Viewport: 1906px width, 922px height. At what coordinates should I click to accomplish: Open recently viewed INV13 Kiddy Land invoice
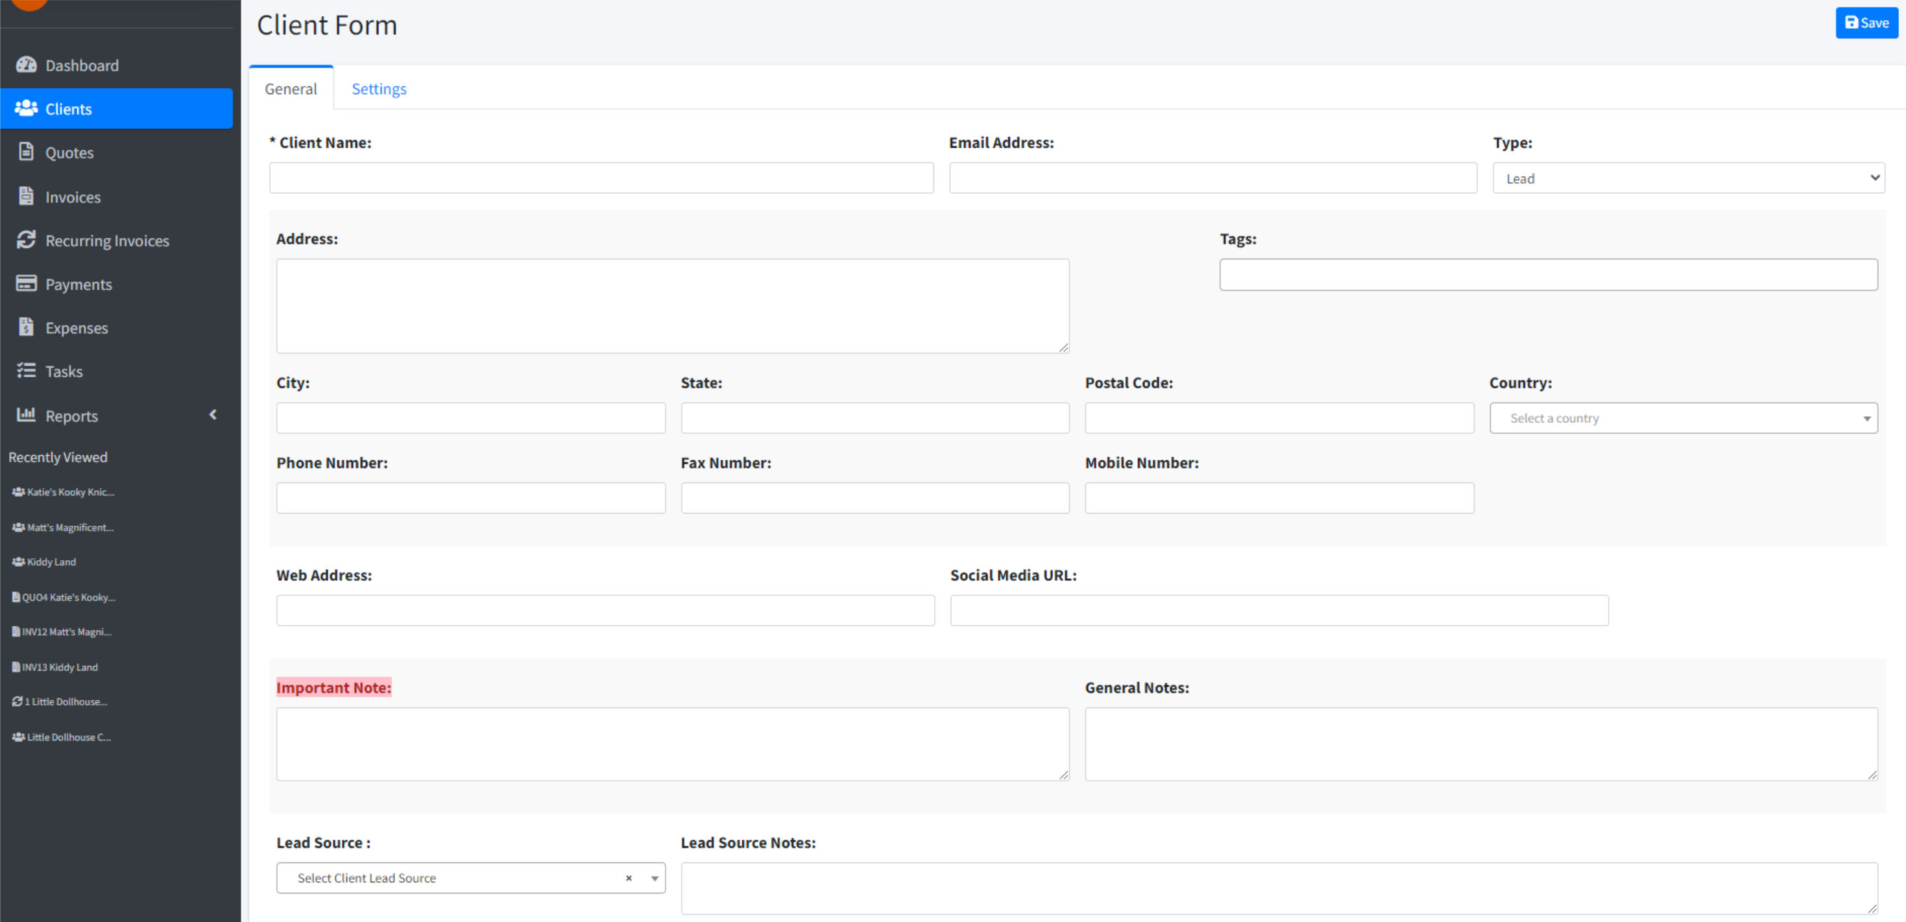[x=59, y=667]
